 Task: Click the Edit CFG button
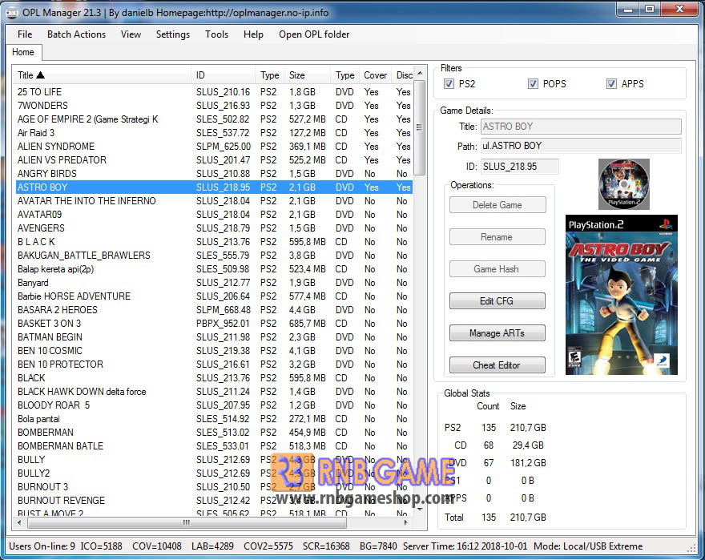[498, 301]
